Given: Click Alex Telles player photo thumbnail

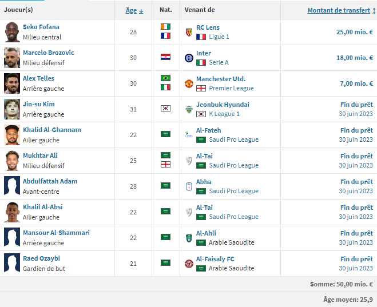Looking at the screenshot, I should point(12,83).
